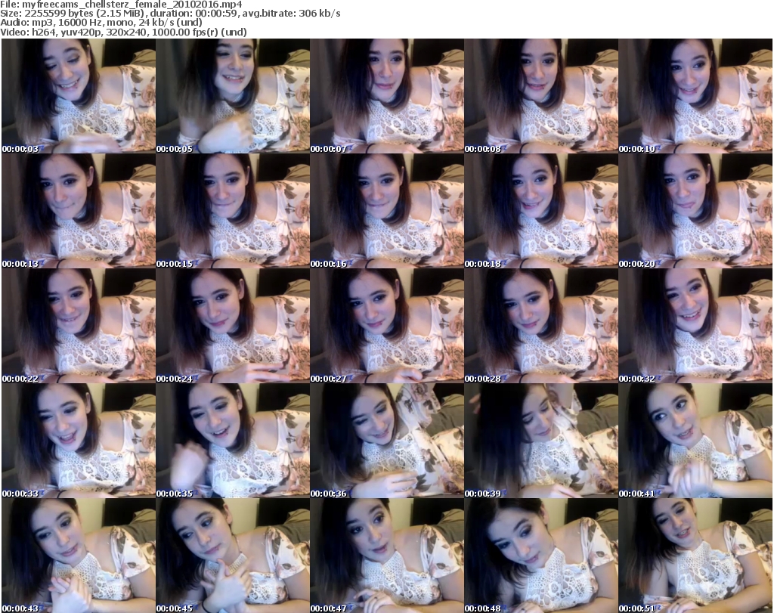This screenshot has height=613, width=774.
Task: Select the thumbnail stamped 00:00:05
Action: (233, 96)
